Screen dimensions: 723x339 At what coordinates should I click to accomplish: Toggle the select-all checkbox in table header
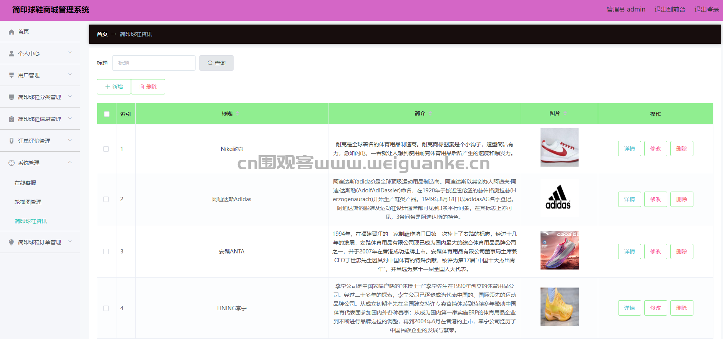(107, 114)
